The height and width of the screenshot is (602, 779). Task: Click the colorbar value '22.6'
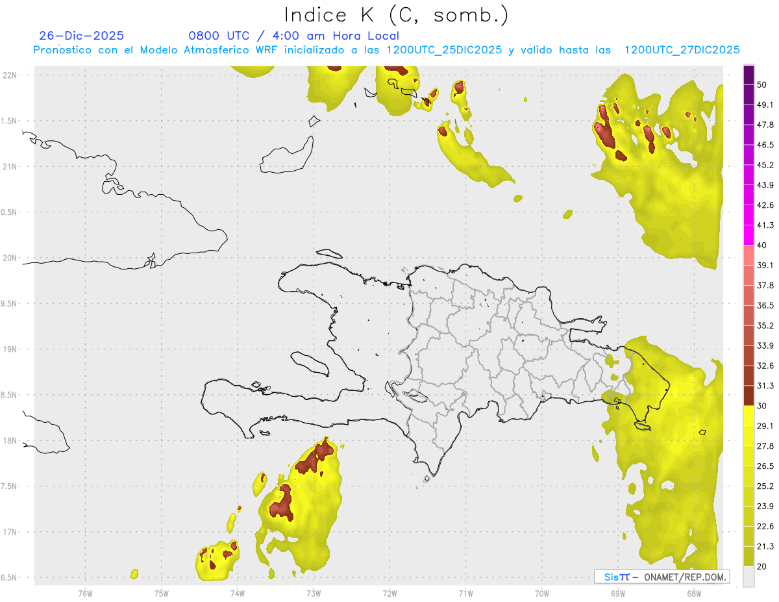click(765, 527)
